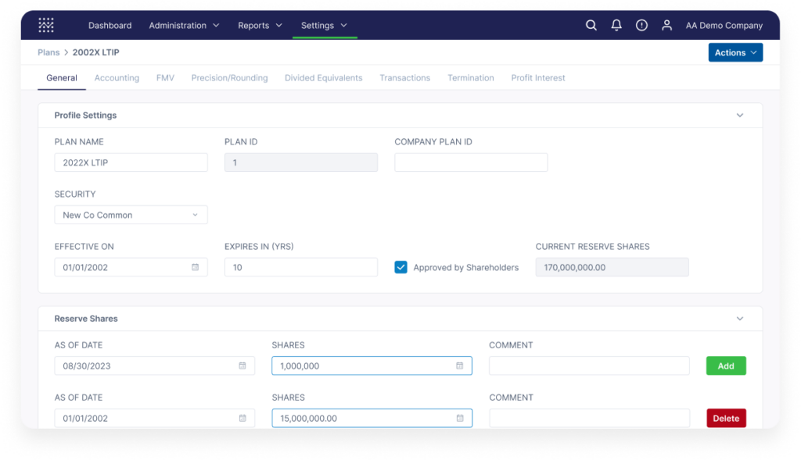Switch to the Transactions tab
This screenshot has height=460, width=801.
(x=404, y=77)
